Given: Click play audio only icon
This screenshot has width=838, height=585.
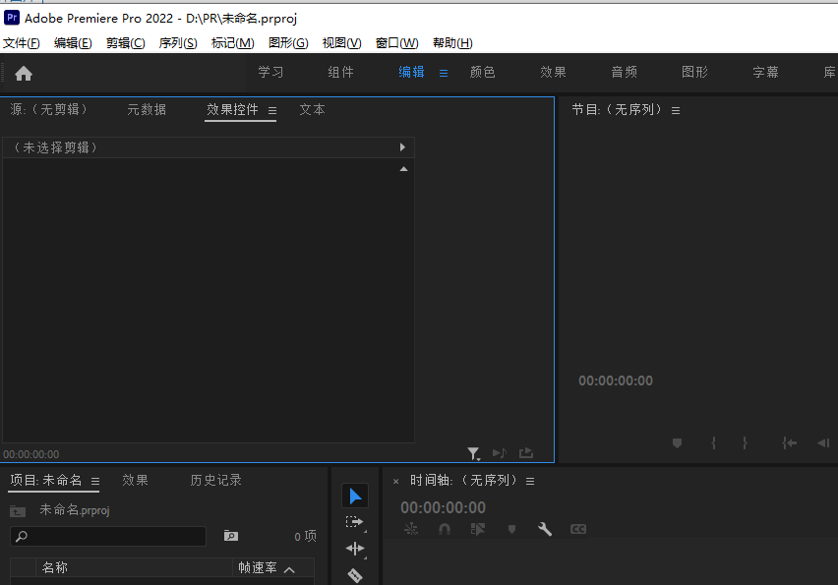Looking at the screenshot, I should 500,453.
